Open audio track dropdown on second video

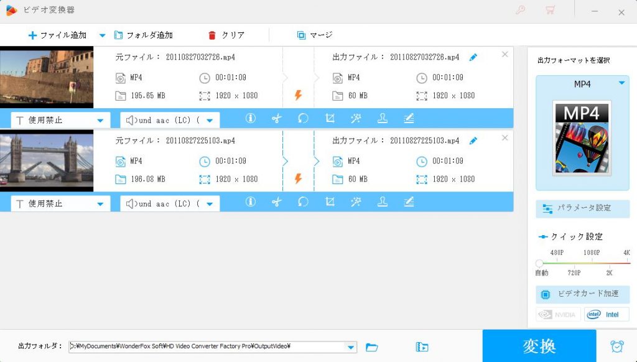(209, 203)
